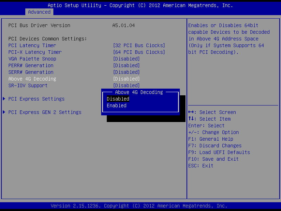Click the F10: Save and Exit line
The width and height of the screenshot is (281, 211).
tap(213, 159)
